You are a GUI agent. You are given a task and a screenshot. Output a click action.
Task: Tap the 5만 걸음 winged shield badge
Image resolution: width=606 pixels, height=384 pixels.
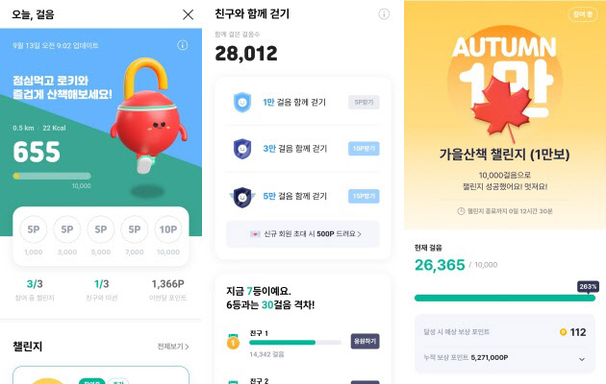pyautogui.click(x=242, y=197)
